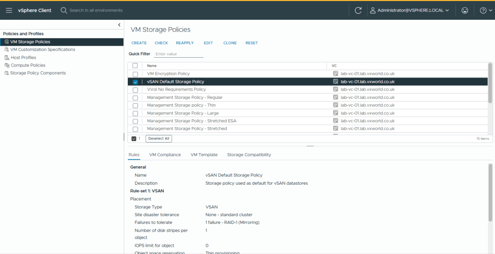The width and height of the screenshot is (495, 254).
Task: Open the smiley feedback icon
Action: coord(464,10)
